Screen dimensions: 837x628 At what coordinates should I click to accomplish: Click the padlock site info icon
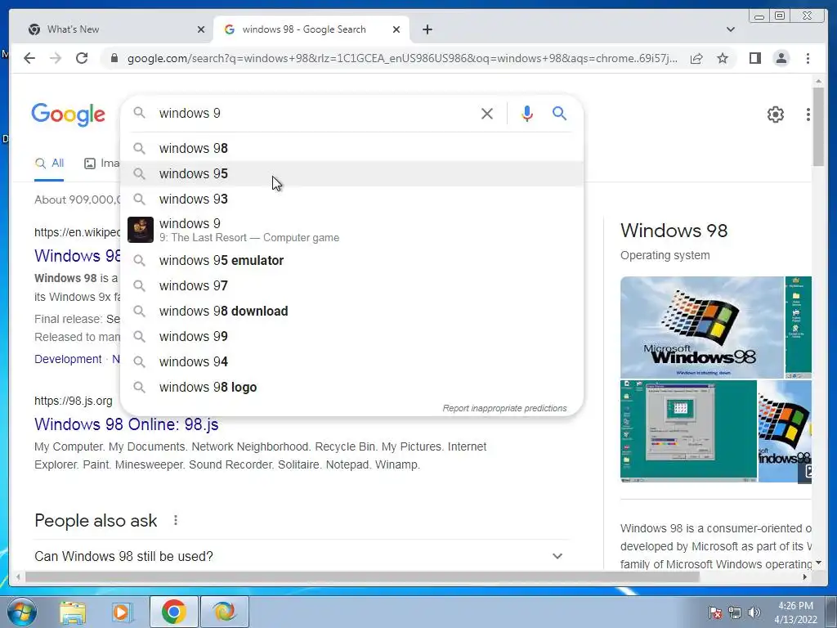pyautogui.click(x=114, y=58)
